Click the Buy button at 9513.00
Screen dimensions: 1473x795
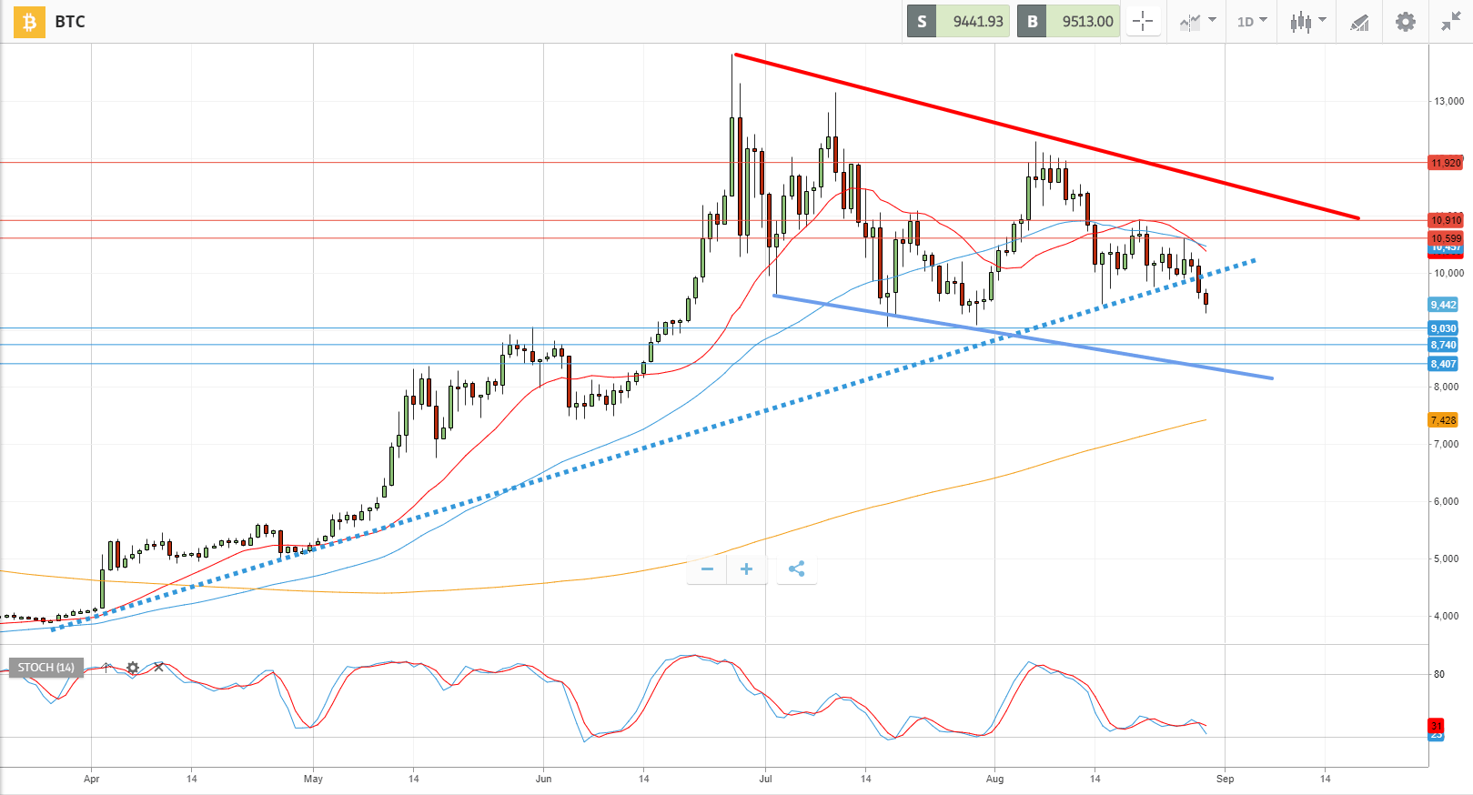pos(1068,21)
